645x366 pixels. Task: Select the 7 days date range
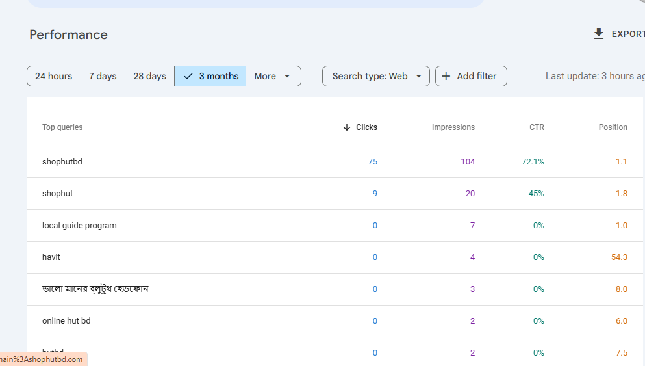[x=103, y=76]
